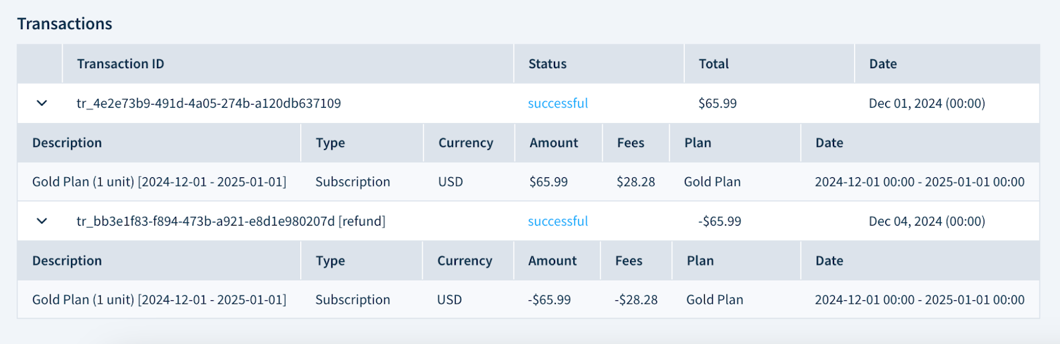
Task: Click the successful status of refund transaction
Action: [558, 221]
